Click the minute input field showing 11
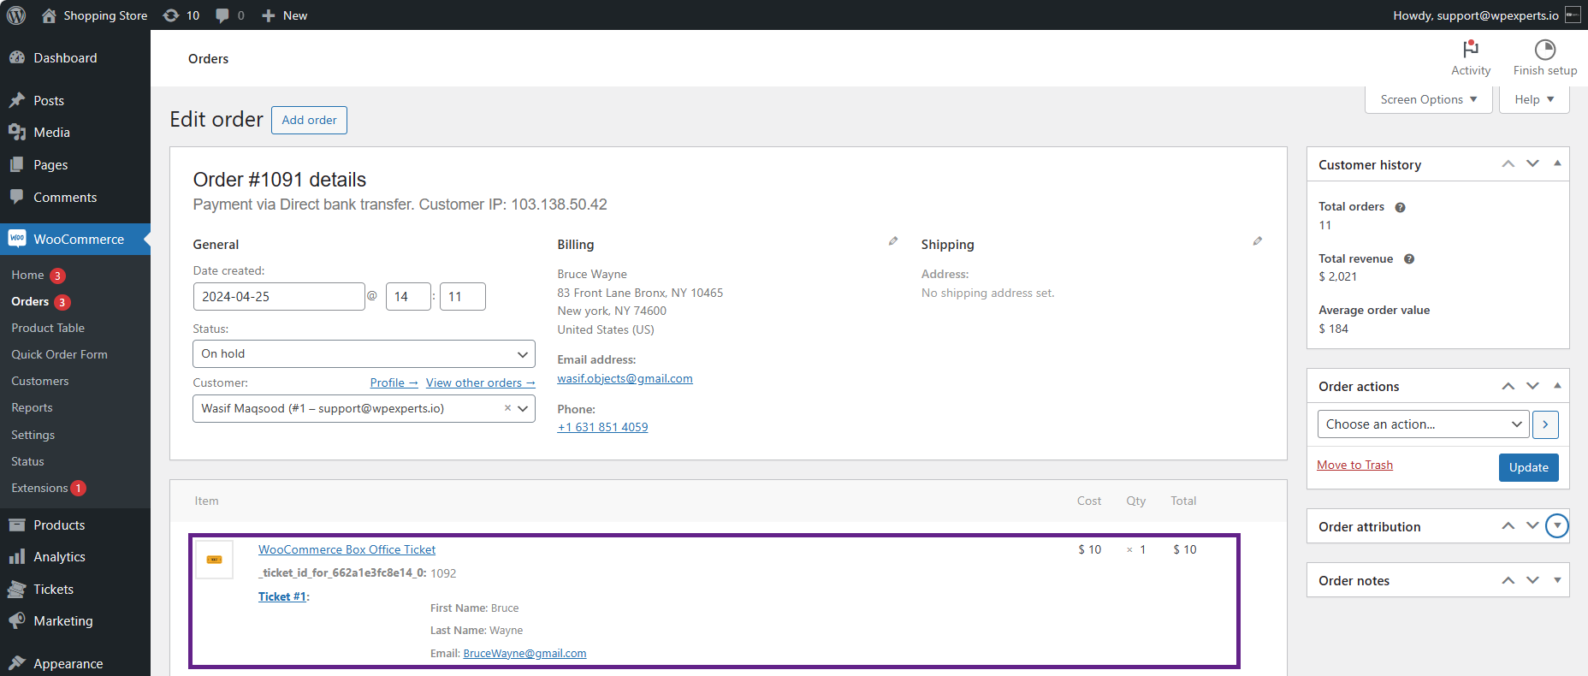 [463, 296]
